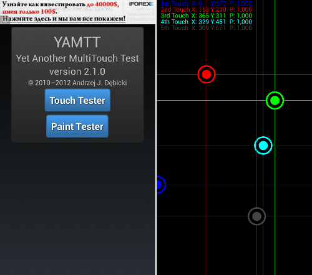
Task: Click the Yet Another MultiTouch Test subtitle
Action: (x=77, y=58)
